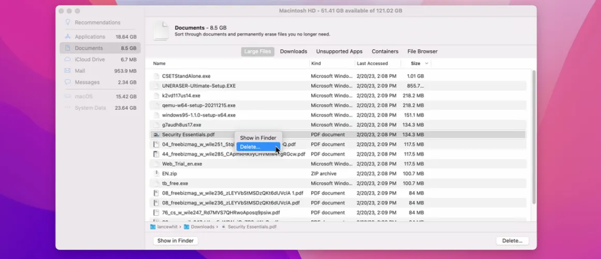Click the Mail envelope icon in sidebar
Screen dimensions: 601x259
(x=68, y=71)
